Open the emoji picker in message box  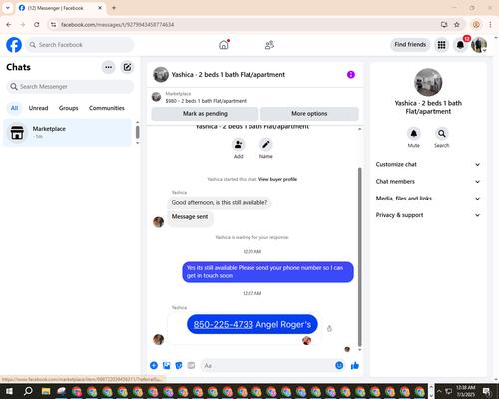pyautogui.click(x=339, y=365)
